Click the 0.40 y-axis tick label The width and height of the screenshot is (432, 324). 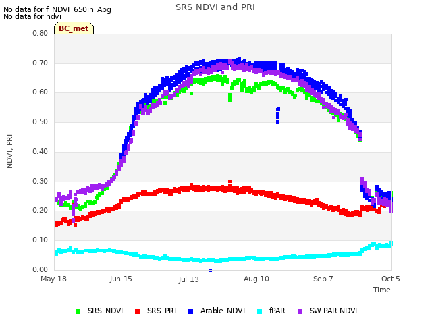(x=40, y=151)
